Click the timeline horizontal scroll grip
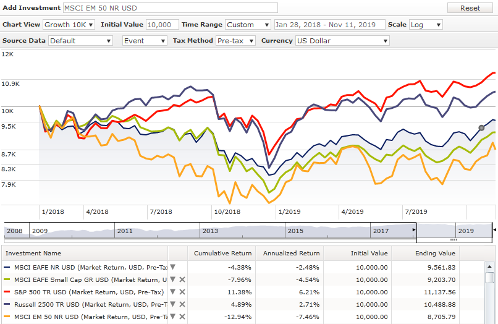498x324 pixels. click(x=454, y=240)
